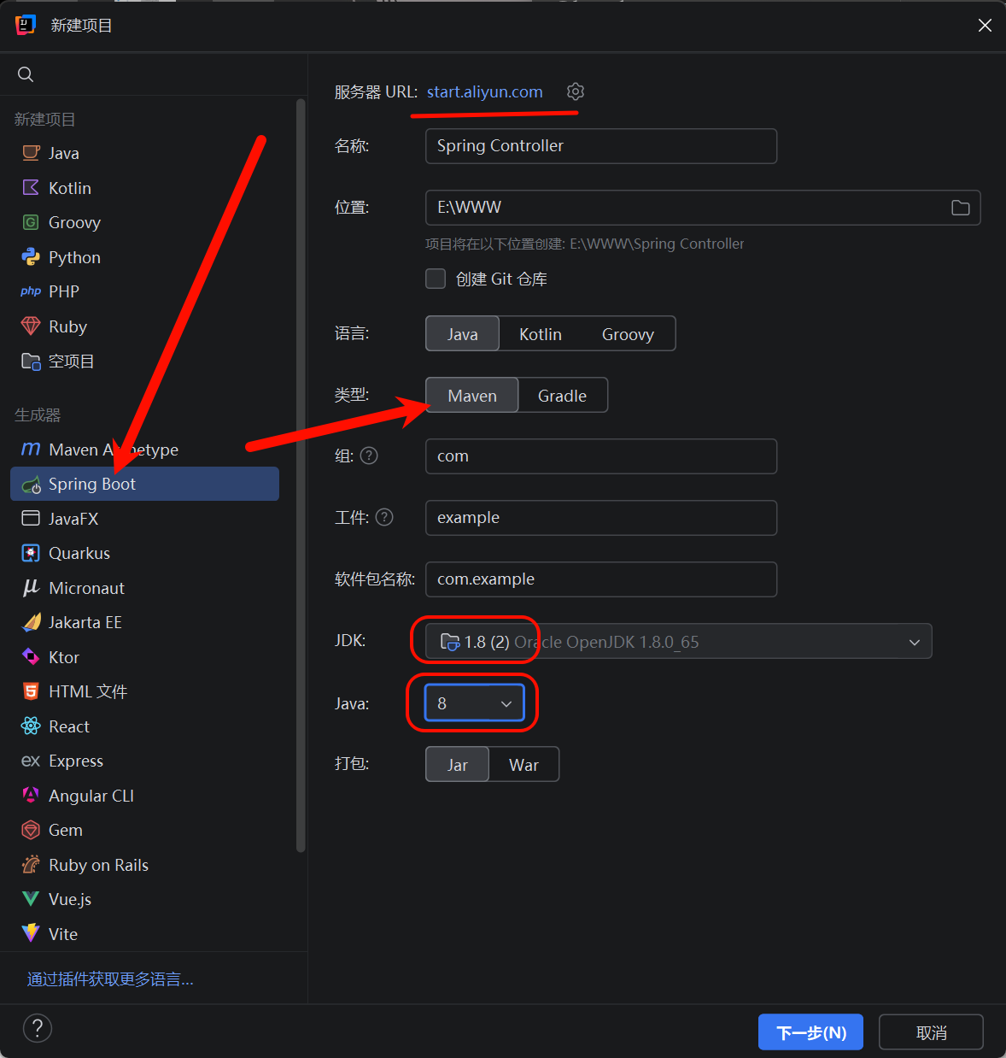
Task: Click the Maven Archetype m icon
Action: pyautogui.click(x=31, y=450)
